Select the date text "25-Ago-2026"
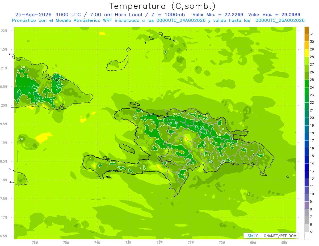 coord(33,15)
